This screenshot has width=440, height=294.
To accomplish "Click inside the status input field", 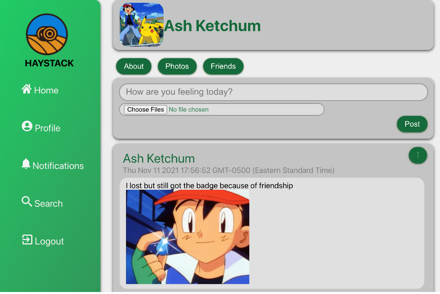I will (273, 92).
